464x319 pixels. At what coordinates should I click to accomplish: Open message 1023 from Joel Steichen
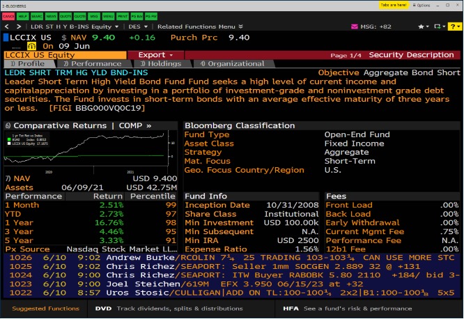tap(232, 284)
